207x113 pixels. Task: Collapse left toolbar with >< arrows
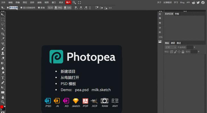(x=3, y=11)
